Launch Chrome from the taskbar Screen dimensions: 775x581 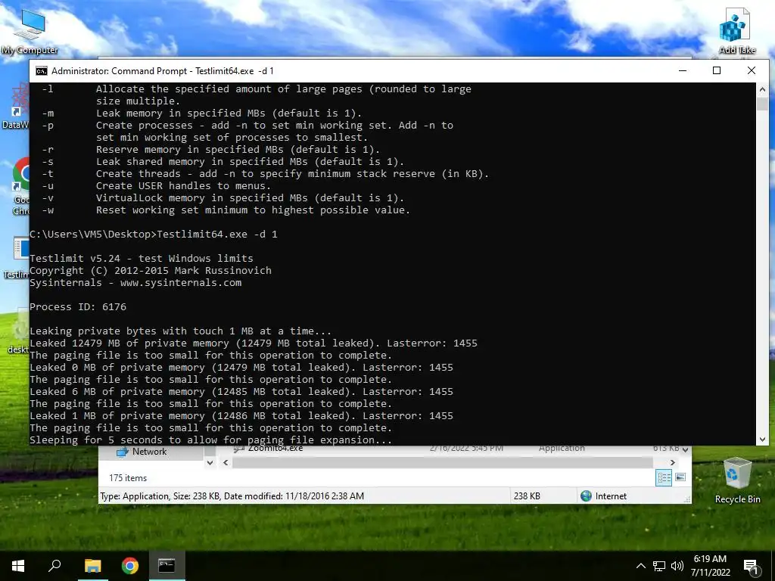(130, 566)
